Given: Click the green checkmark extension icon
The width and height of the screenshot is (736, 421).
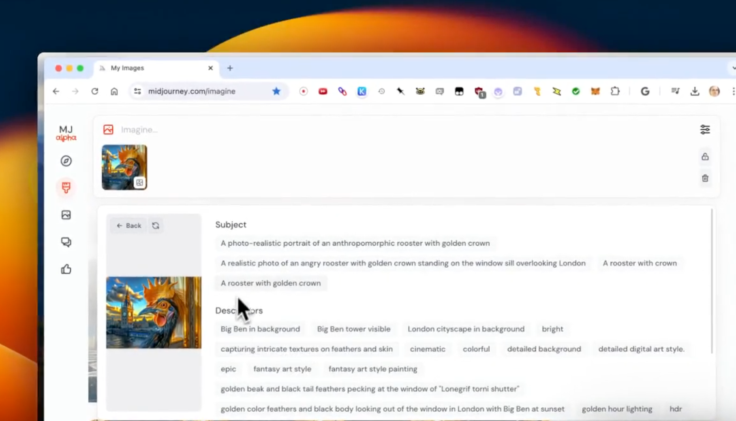Looking at the screenshot, I should [x=576, y=91].
